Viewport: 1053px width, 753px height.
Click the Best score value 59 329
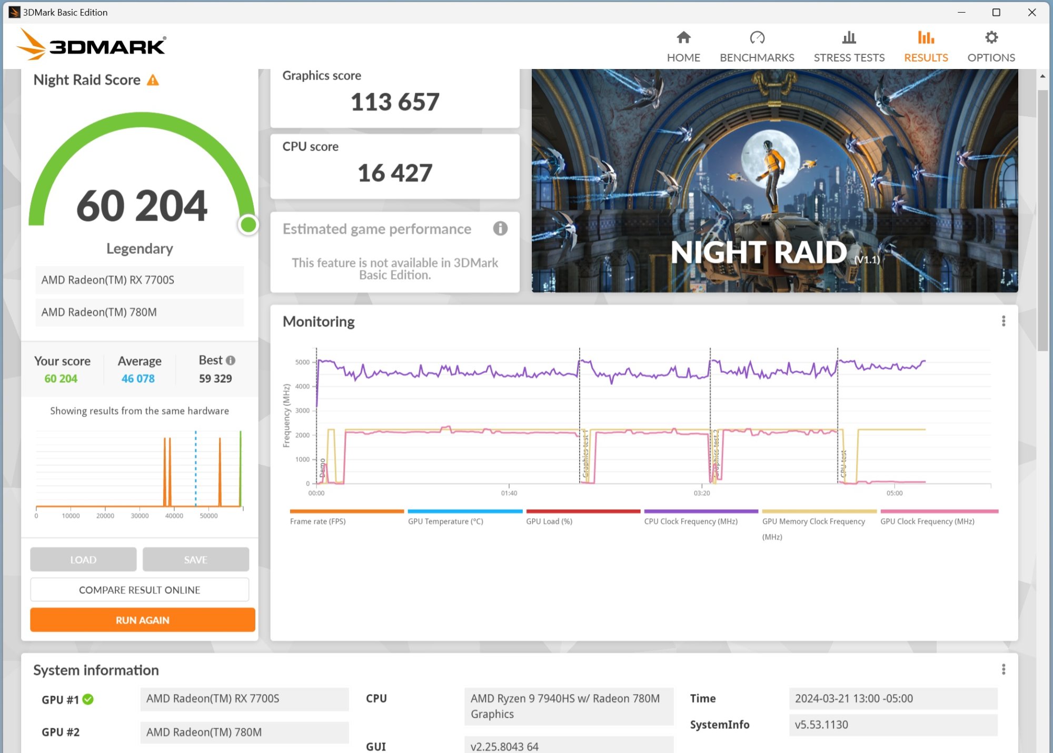(x=215, y=379)
